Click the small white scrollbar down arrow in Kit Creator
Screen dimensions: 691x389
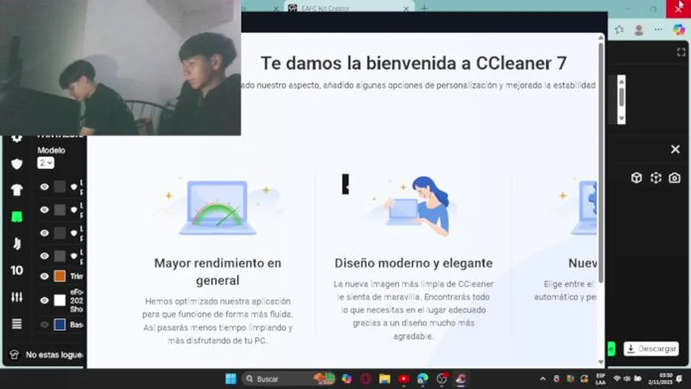pyautogui.click(x=621, y=118)
